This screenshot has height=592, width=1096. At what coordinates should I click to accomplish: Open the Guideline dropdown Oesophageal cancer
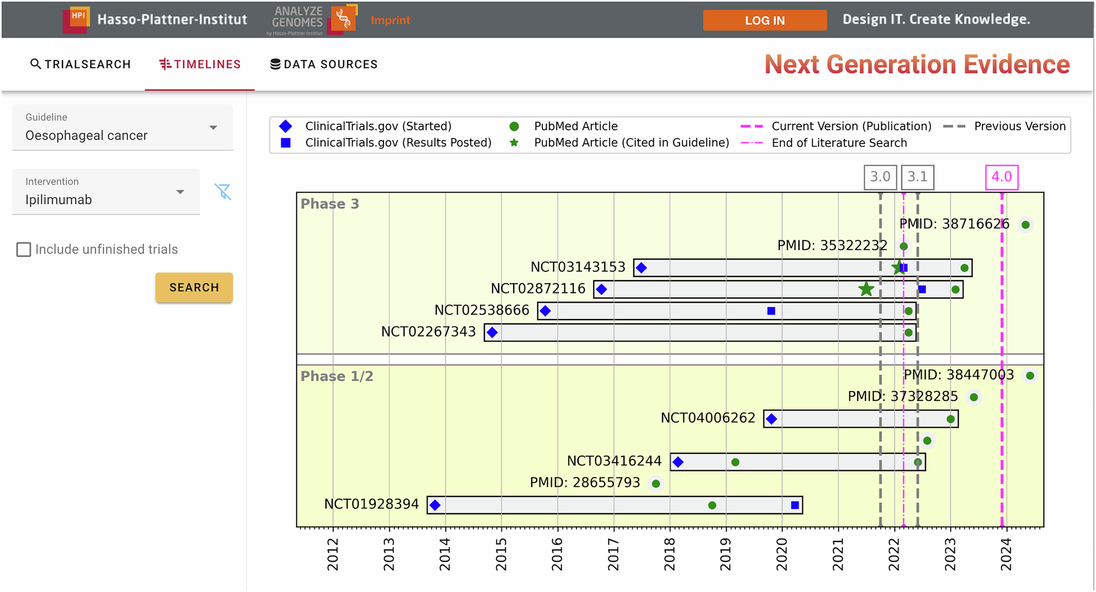(122, 128)
